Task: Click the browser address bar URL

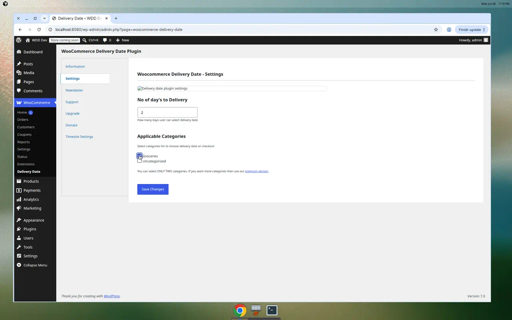Action: (119, 30)
